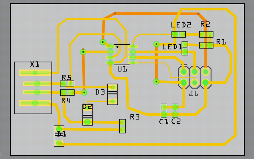The height and width of the screenshot is (159, 254).
Task: Select the D3 diode footprint
Action: (x=112, y=94)
